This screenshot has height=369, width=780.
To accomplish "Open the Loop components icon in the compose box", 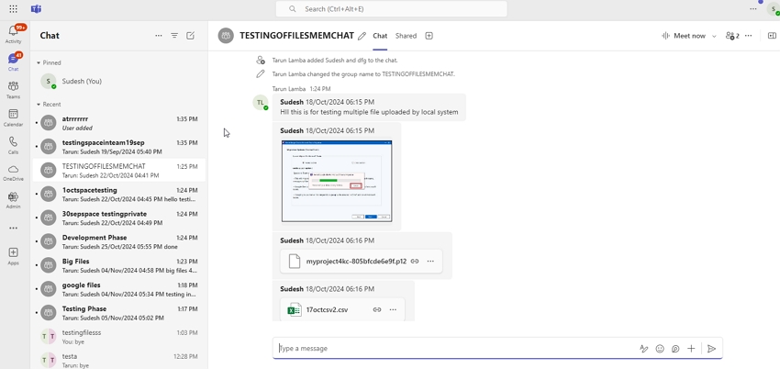I will (x=675, y=349).
